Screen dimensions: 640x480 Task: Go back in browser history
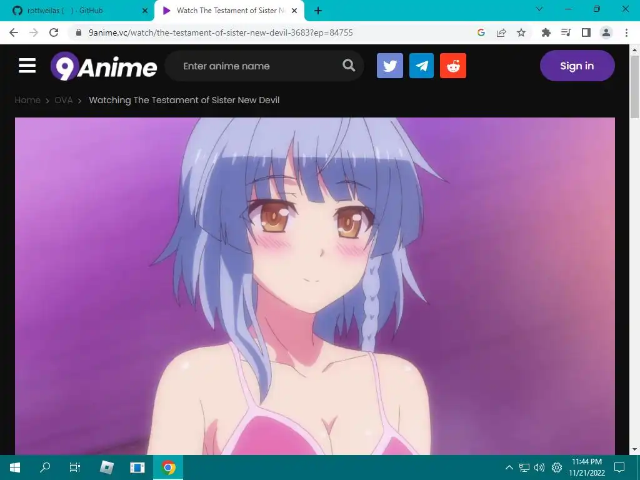(x=14, y=32)
